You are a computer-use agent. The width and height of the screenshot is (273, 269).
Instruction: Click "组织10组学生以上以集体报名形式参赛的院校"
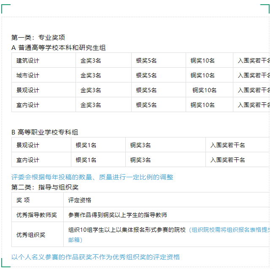[127, 230]
